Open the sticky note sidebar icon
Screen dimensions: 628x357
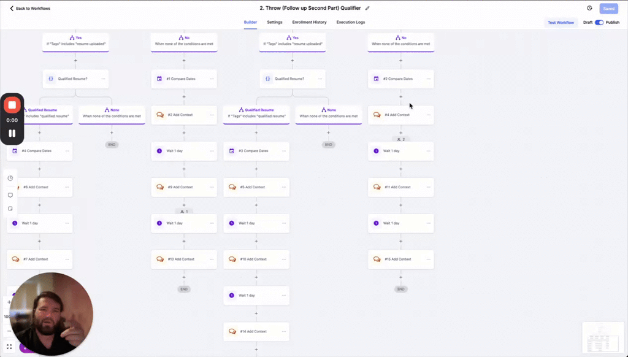click(10, 209)
